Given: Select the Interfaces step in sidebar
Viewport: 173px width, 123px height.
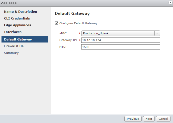Looking at the screenshot, I should tap(13, 32).
